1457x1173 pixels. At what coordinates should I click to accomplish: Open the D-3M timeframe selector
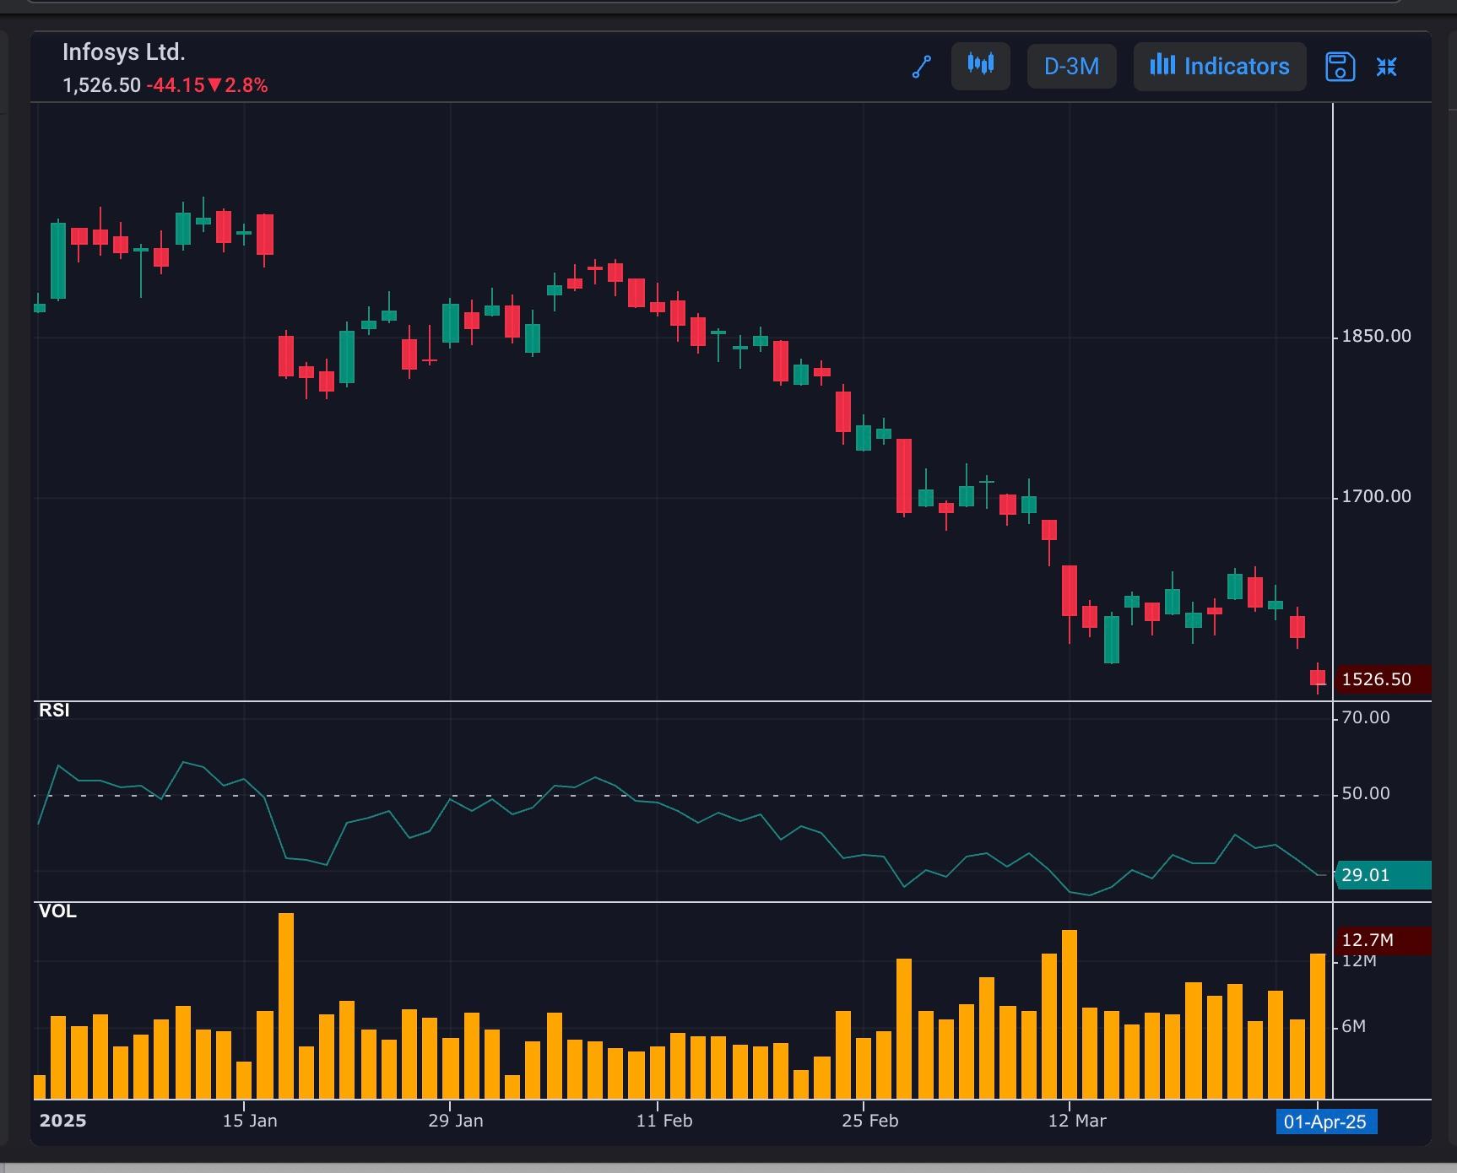tap(1071, 67)
